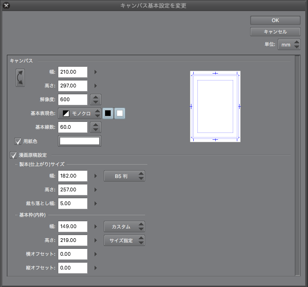Open the B5判 size preset dropdown
The width and height of the screenshot is (308, 287).
(124, 176)
